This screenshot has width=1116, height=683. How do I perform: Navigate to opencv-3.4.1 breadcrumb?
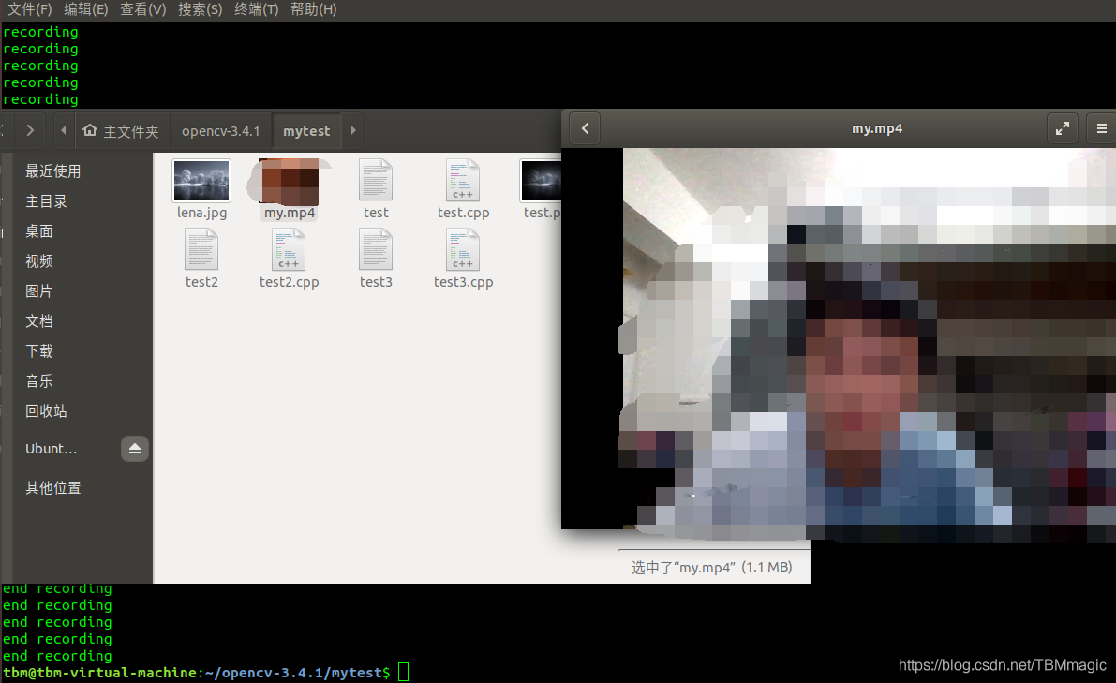click(220, 131)
